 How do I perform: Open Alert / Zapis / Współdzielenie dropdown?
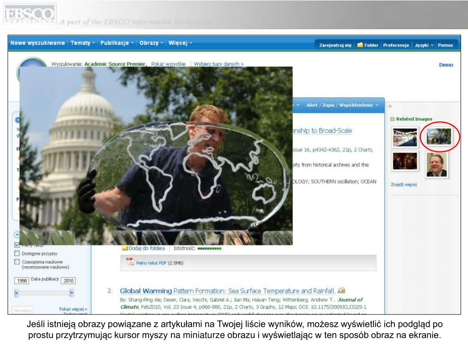343,105
